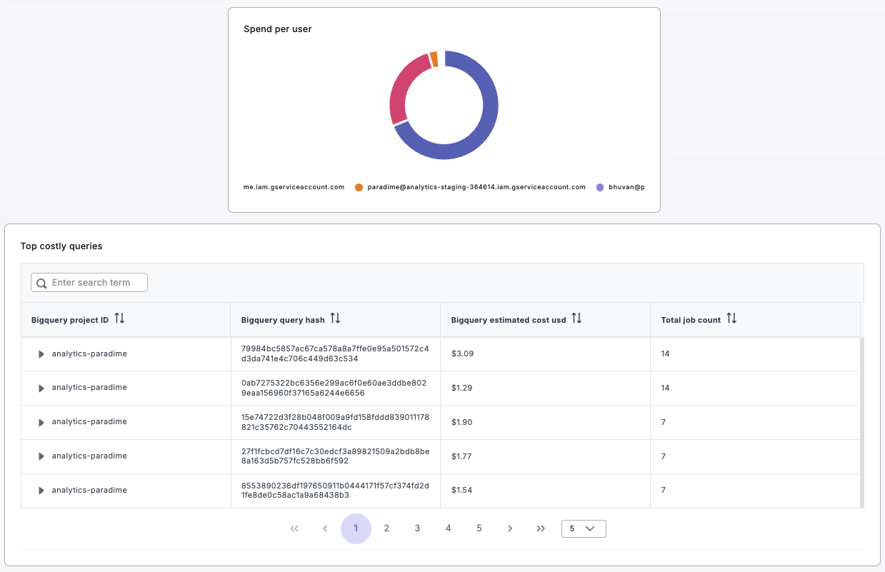Open rows per page dropdown

coord(584,528)
